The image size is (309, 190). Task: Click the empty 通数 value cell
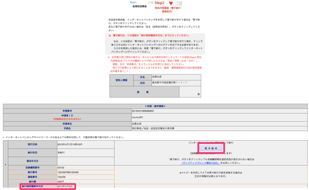coord(190,92)
